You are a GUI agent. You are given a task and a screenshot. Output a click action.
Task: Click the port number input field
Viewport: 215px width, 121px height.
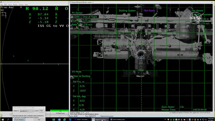click(41, 111)
